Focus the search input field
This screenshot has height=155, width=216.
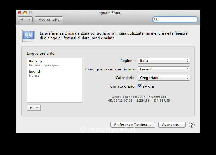177,19
